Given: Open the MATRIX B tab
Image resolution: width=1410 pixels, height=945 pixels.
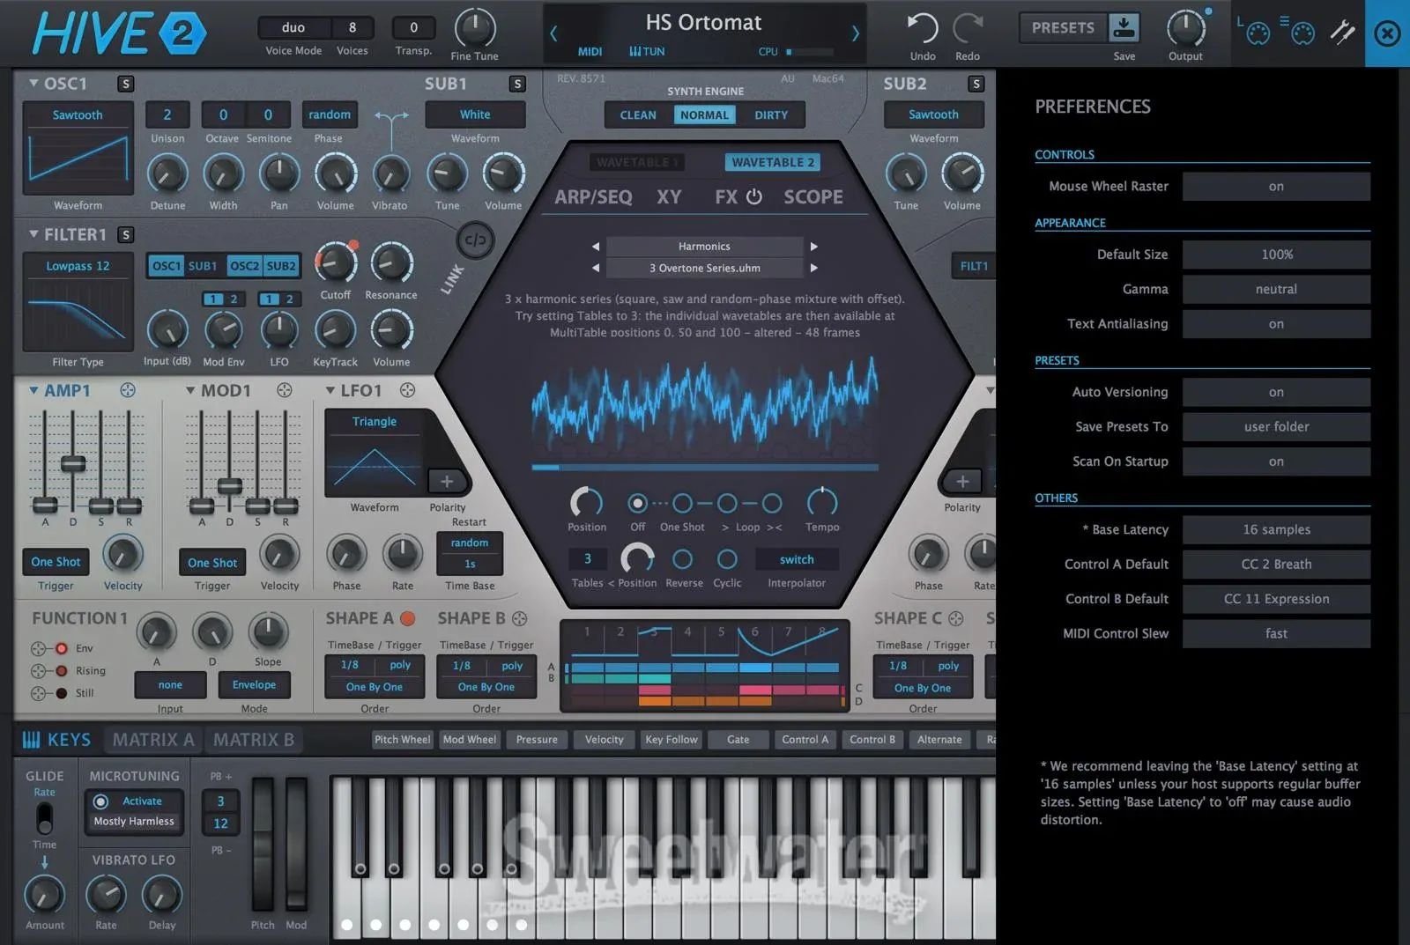Looking at the screenshot, I should (254, 740).
